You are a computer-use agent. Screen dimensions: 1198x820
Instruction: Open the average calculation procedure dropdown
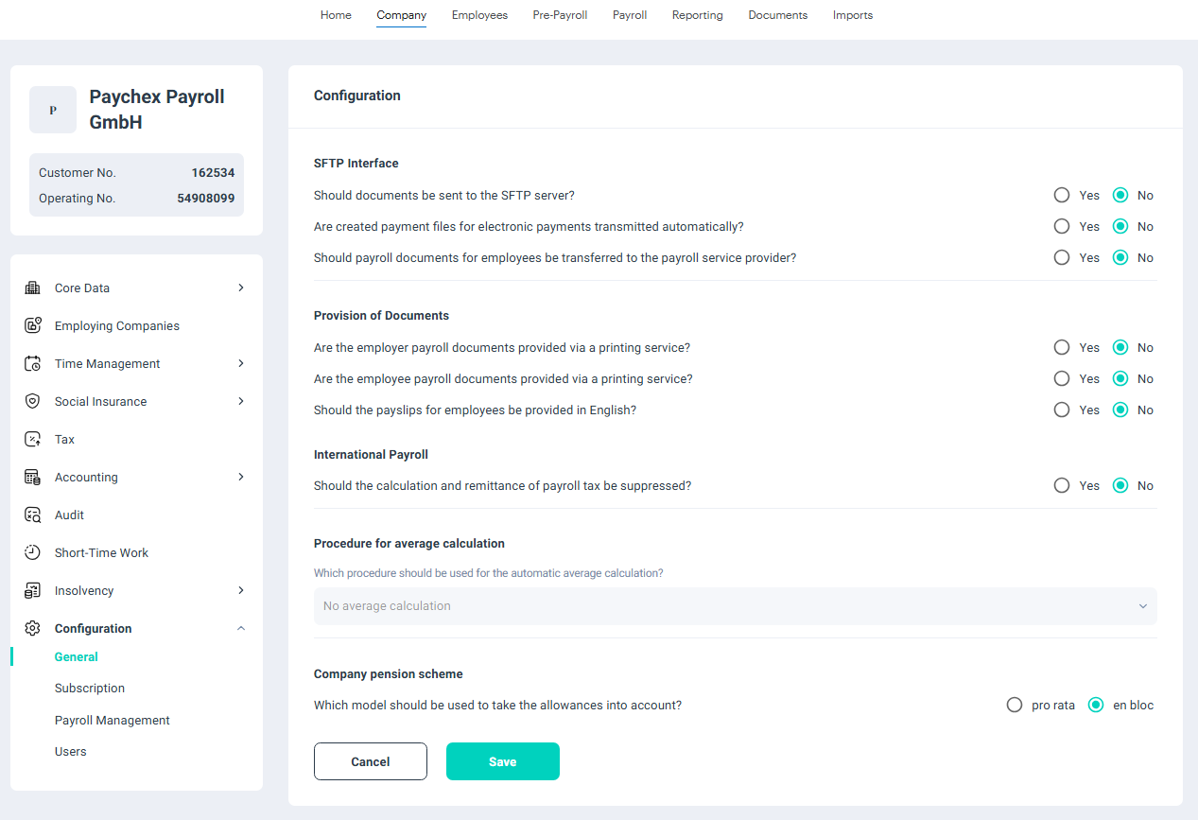[735, 605]
